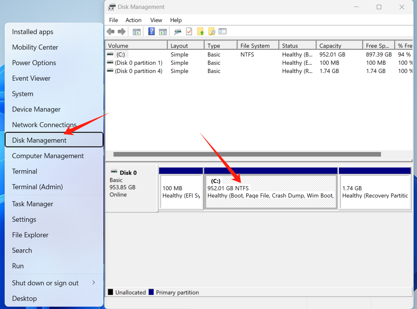Click the checkmark page toolbar icon

pyautogui.click(x=189, y=31)
